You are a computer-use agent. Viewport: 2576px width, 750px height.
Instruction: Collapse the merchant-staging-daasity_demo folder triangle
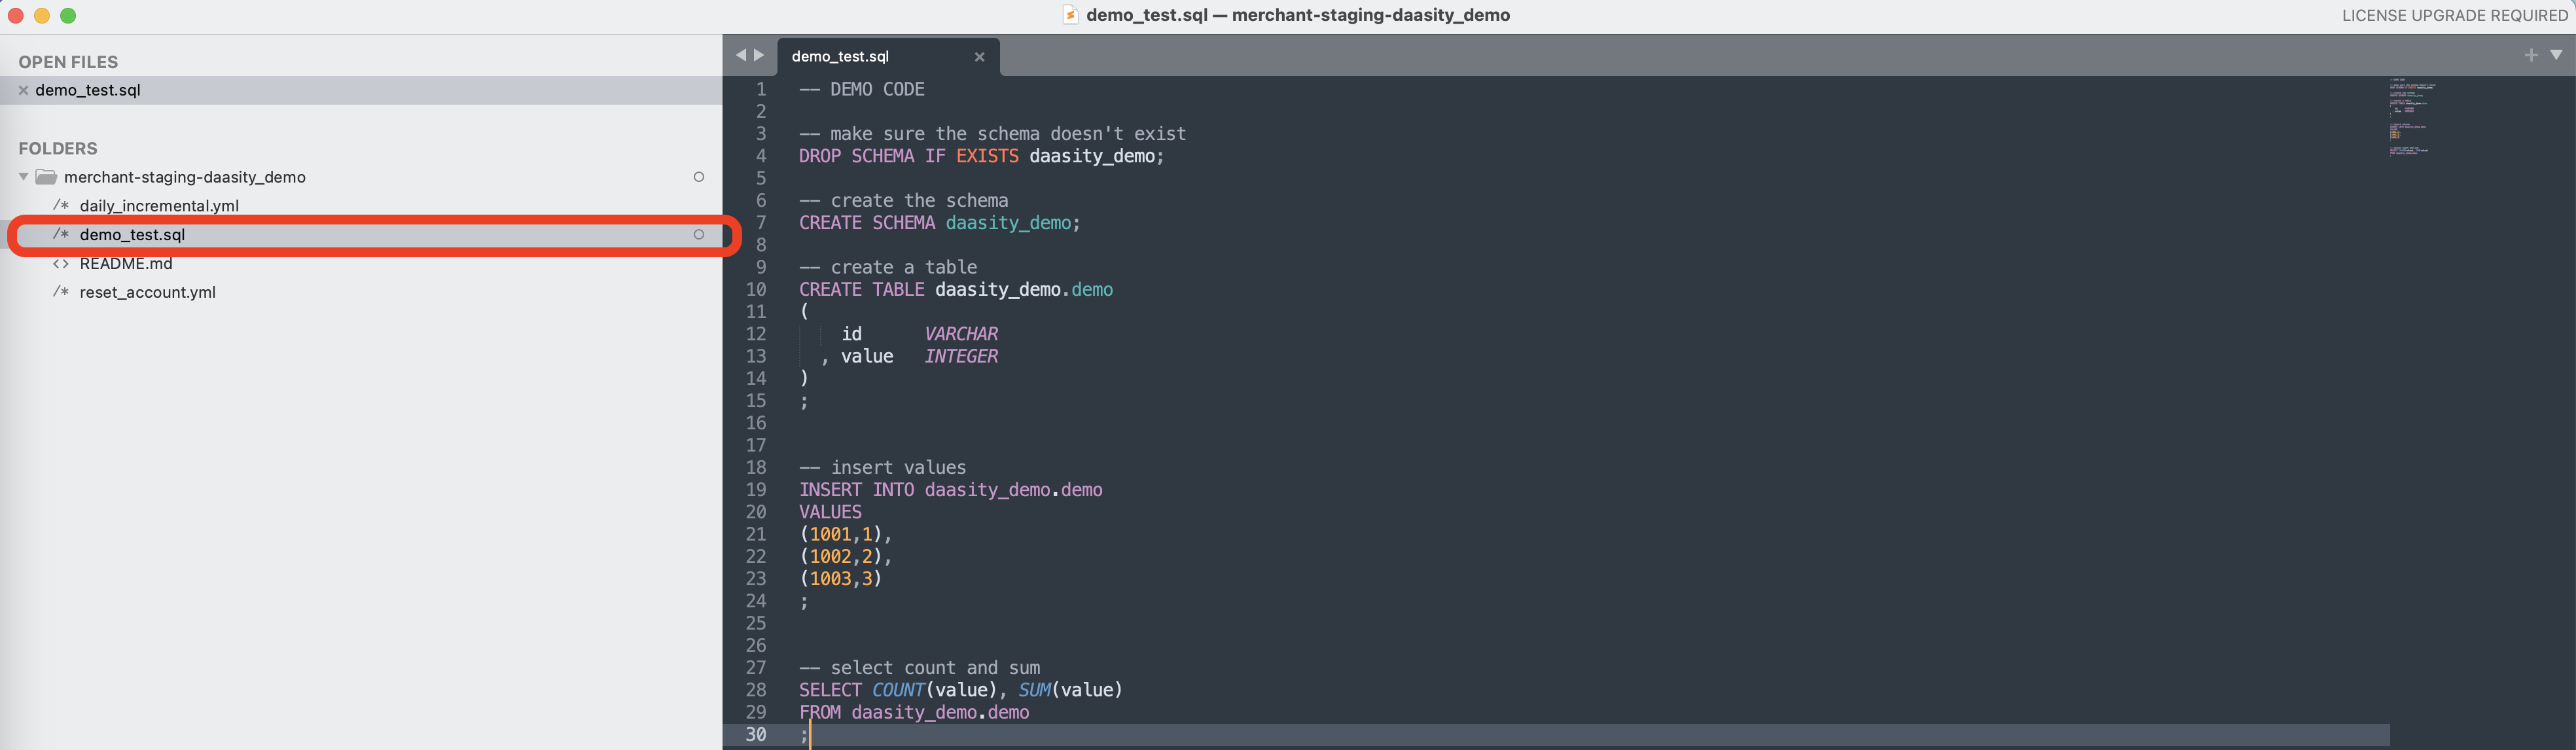(24, 177)
